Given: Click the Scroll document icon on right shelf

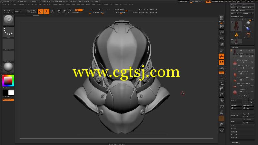Looking at the screenshot, I should click(222, 27).
